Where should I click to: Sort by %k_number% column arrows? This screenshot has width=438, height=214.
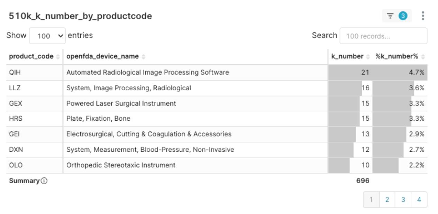pos(423,57)
